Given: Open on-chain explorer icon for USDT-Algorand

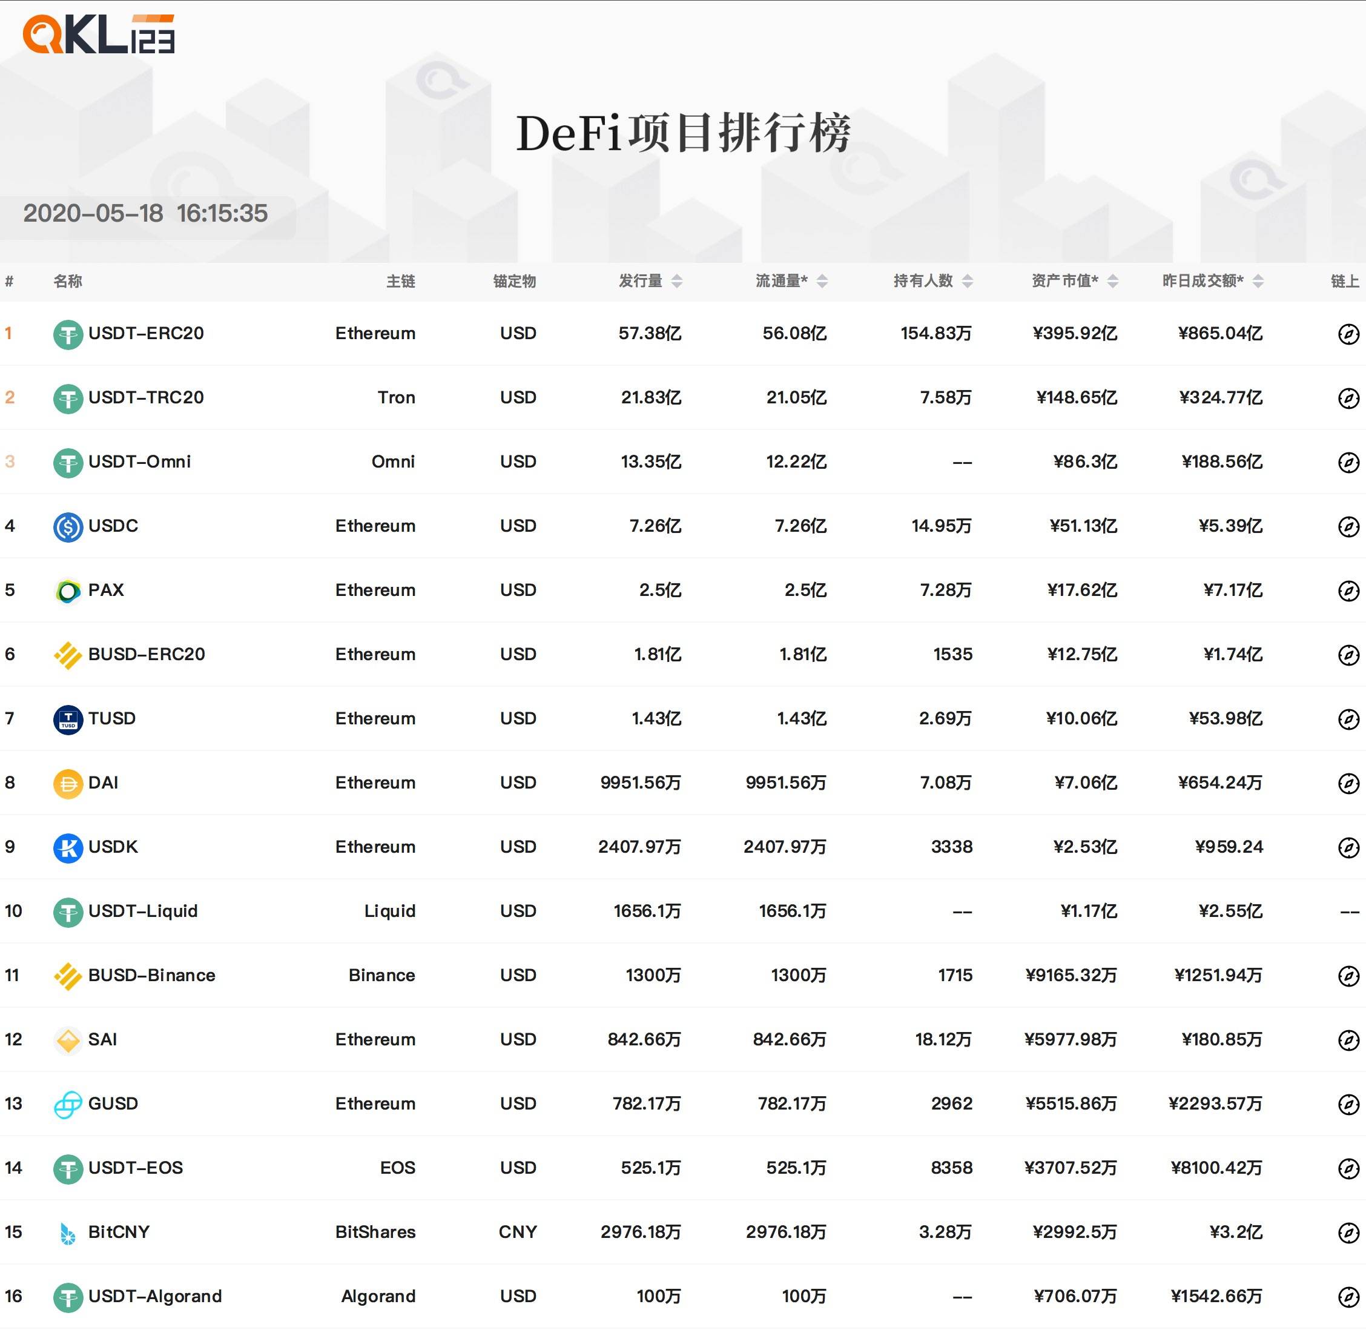Looking at the screenshot, I should (1348, 1297).
